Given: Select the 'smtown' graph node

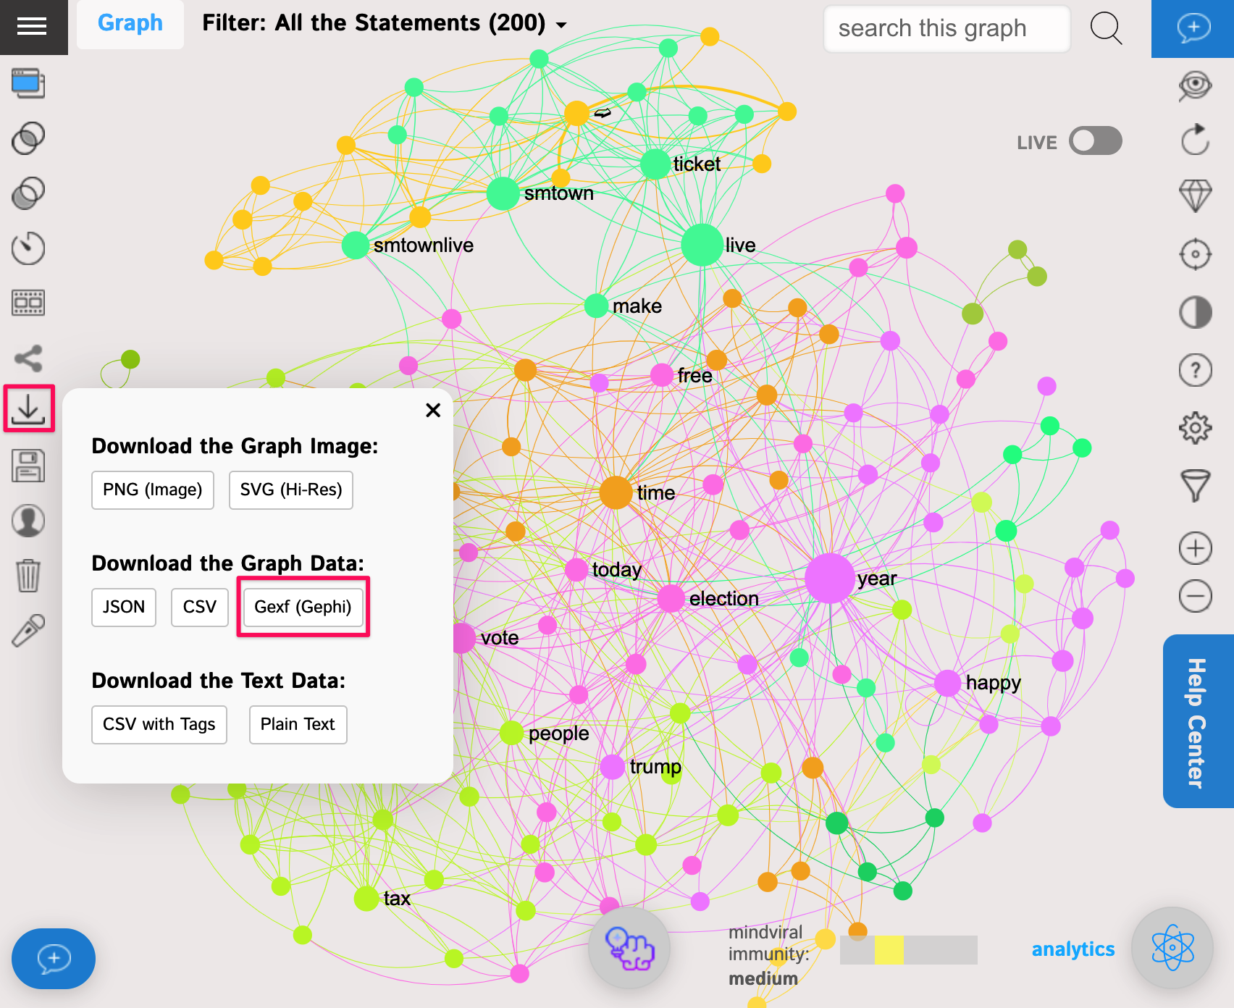Looking at the screenshot, I should pyautogui.click(x=503, y=193).
